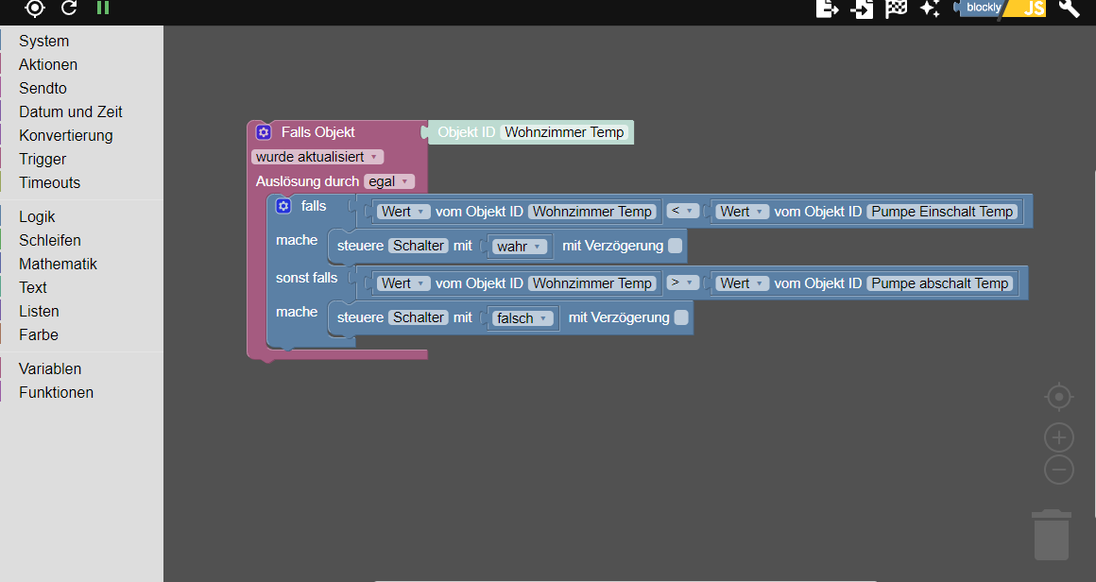Image resolution: width=1096 pixels, height=582 pixels.
Task: Open the Logik category in toolbox
Action: [37, 216]
